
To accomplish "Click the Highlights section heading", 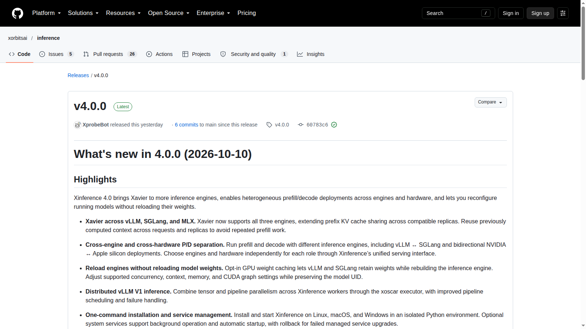I will [95, 179].
